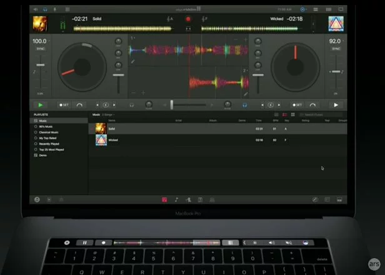Start playback on the left deck
Image resolution: width=385 pixels, height=275 pixels.
click(x=41, y=105)
